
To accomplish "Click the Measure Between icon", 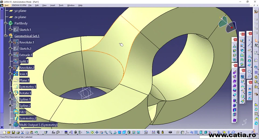I will 154,132.
